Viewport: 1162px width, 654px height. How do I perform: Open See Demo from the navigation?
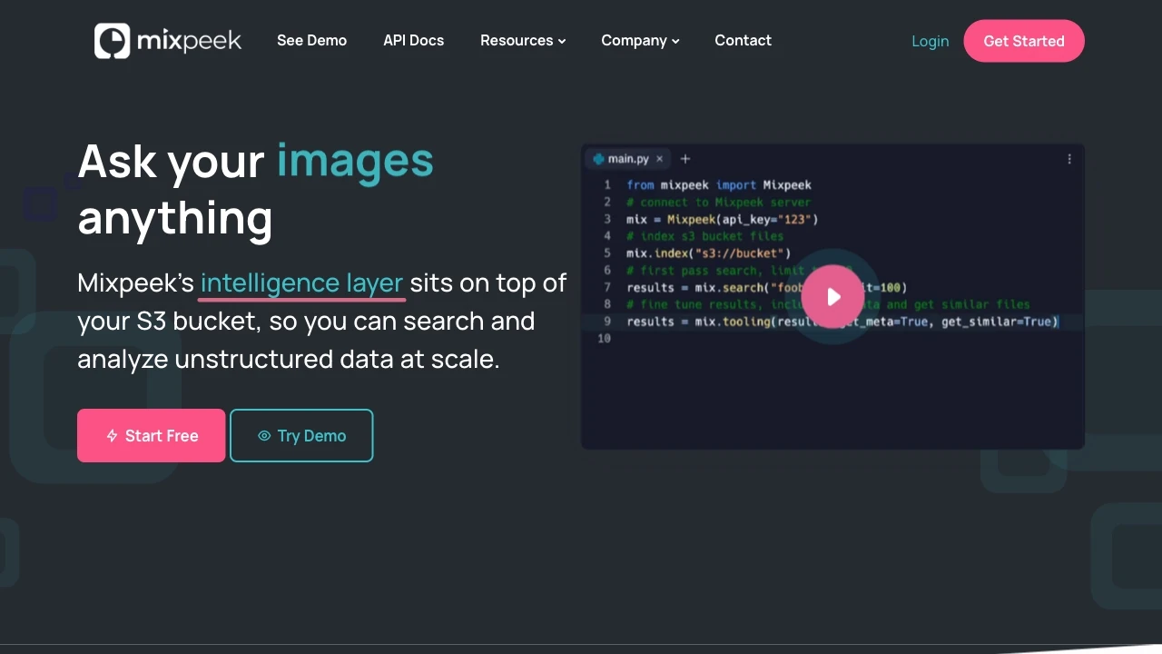[x=311, y=40]
